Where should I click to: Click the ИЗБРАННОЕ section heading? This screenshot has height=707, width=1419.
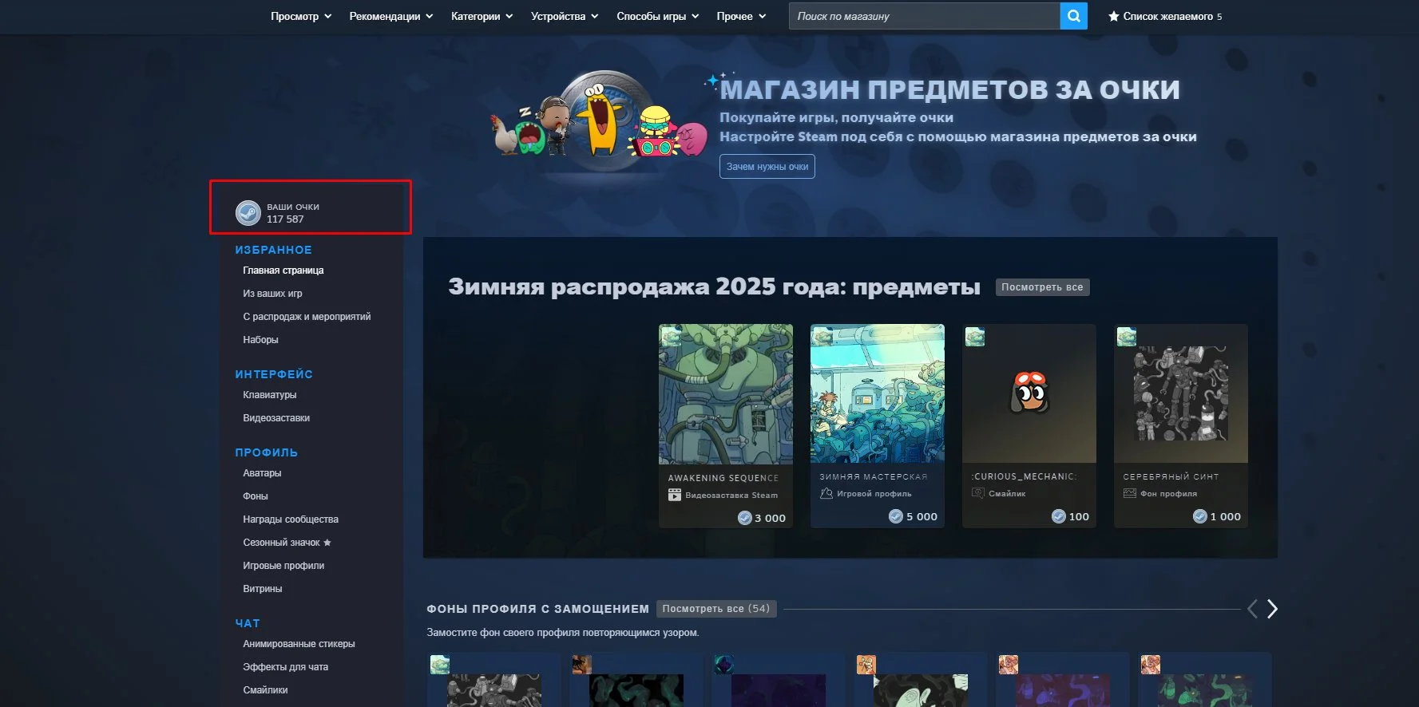coord(273,250)
